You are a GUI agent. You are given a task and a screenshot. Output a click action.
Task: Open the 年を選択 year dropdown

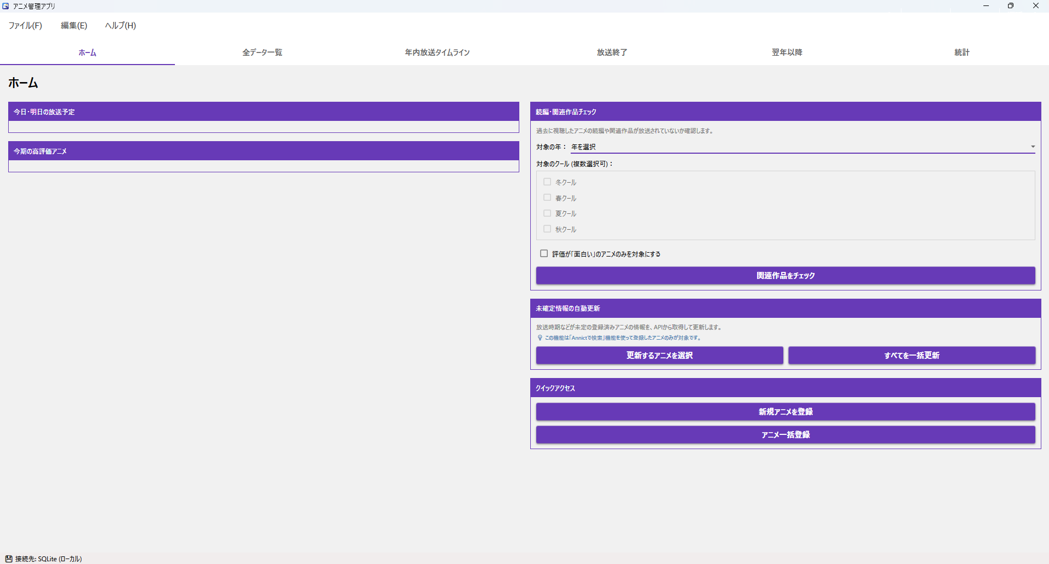point(802,147)
